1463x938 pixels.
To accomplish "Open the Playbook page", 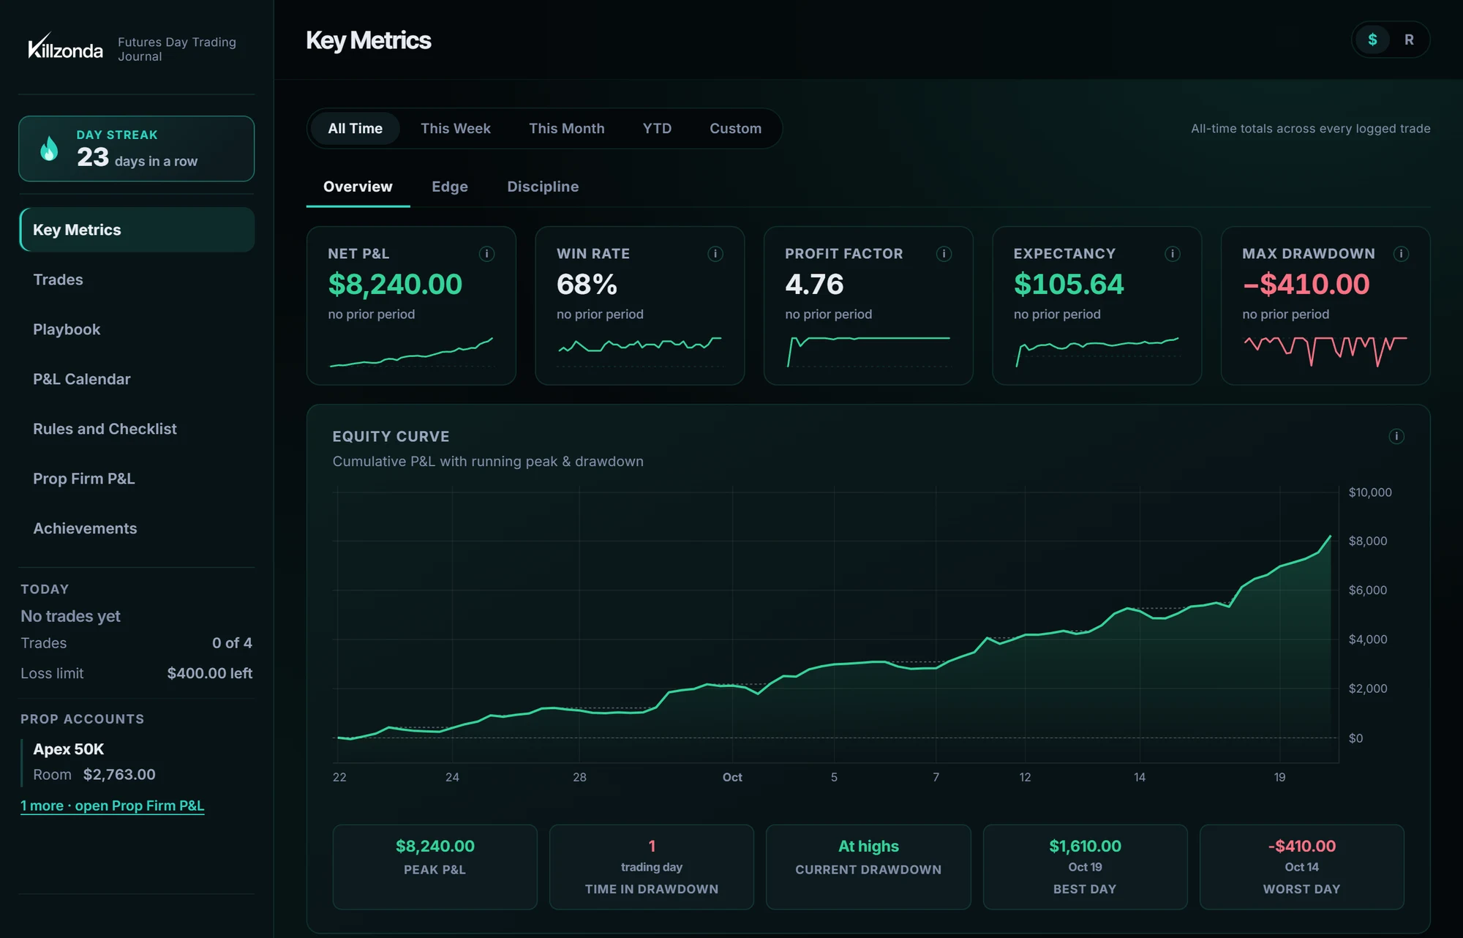I will pyautogui.click(x=137, y=329).
